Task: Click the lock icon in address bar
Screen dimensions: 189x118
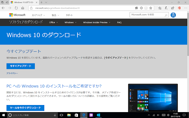Action: (31, 8)
